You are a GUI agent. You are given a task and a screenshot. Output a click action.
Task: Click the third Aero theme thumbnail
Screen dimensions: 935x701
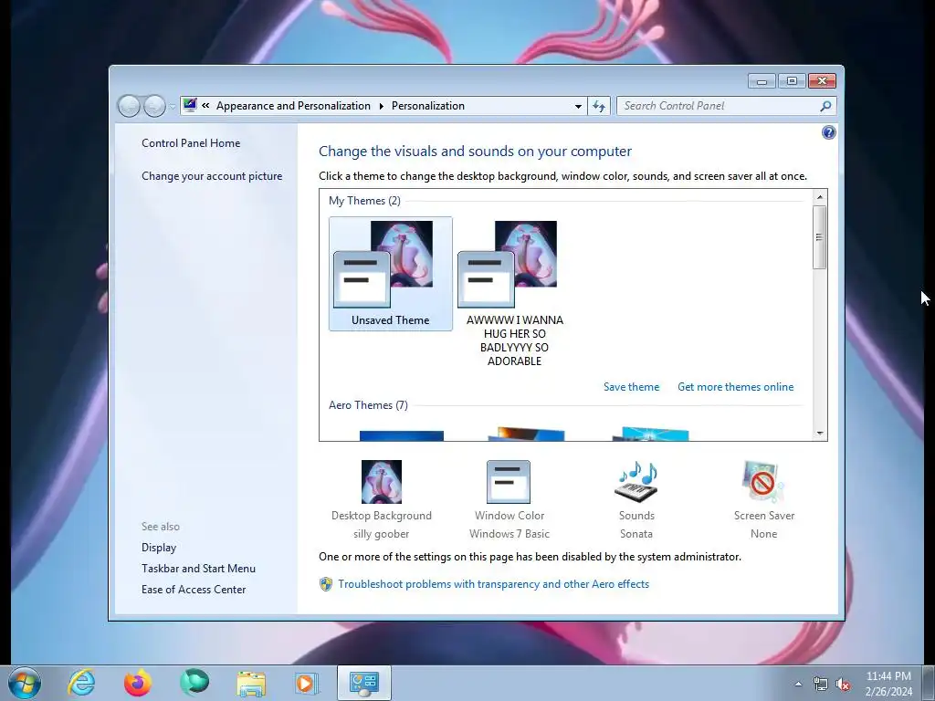point(650,434)
